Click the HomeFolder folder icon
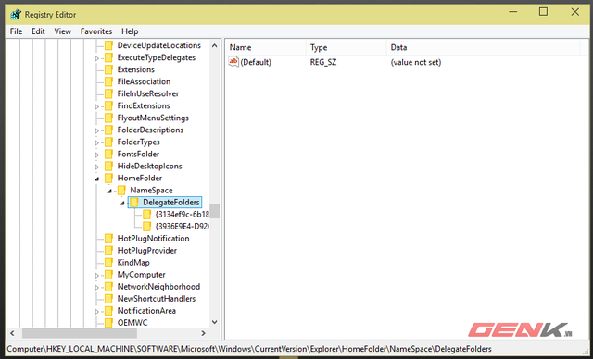 pos(109,179)
